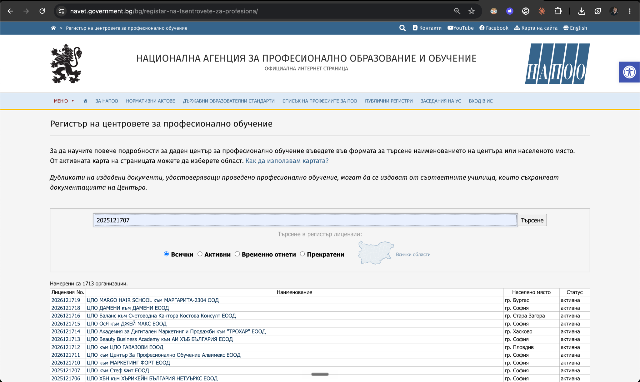Open ЗАСЕДАНИЯ НА УС menu item

(441, 101)
